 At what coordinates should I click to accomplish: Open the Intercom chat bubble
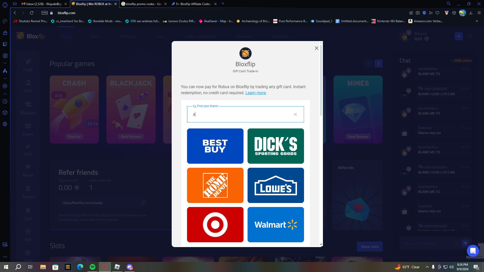(x=473, y=251)
